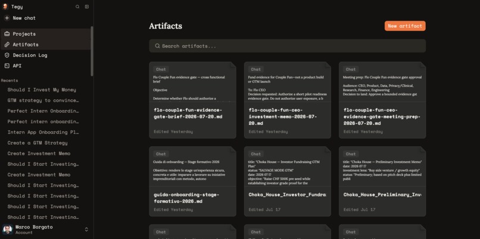
Task: Click Marco Borgato's profile avatar
Action: click(8, 229)
